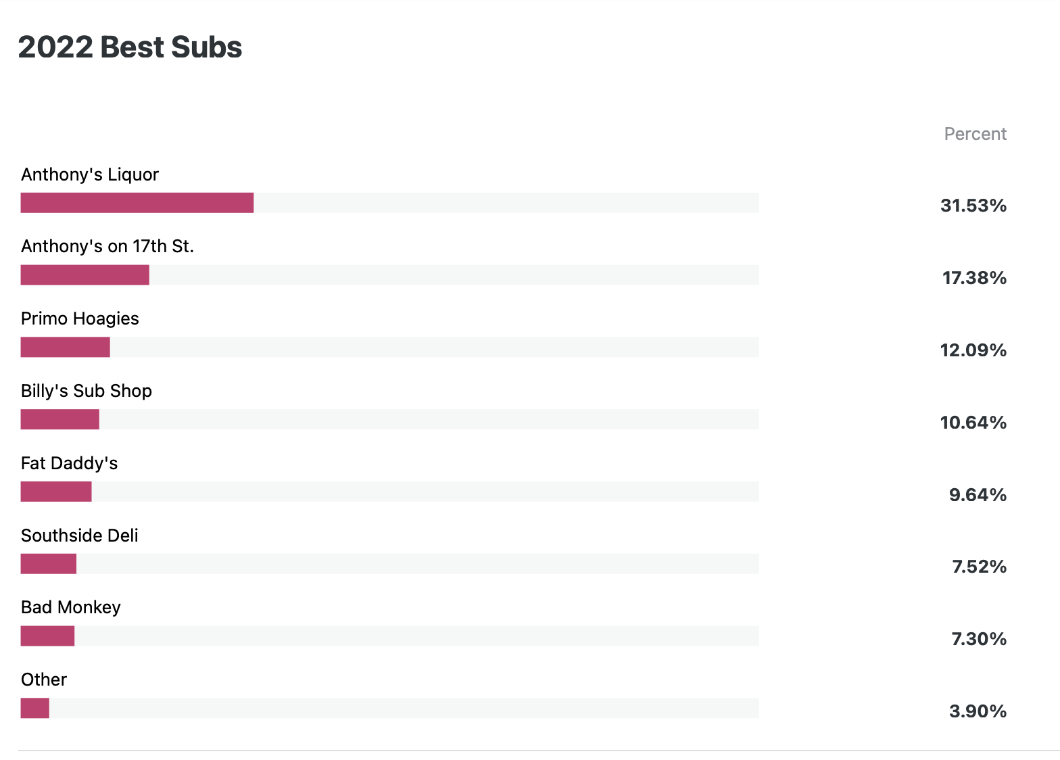Select the Billy's Sub Shop label
The image size is (1060, 760).
(87, 391)
